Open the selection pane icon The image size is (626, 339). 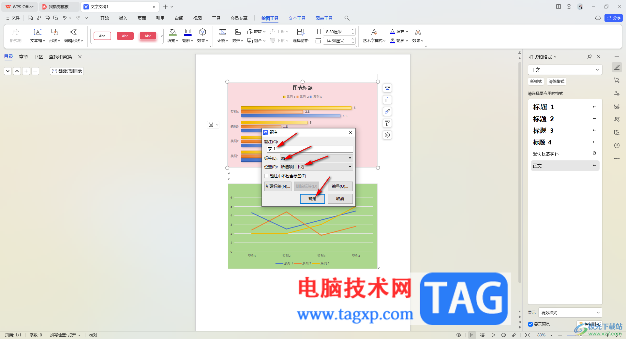click(300, 32)
